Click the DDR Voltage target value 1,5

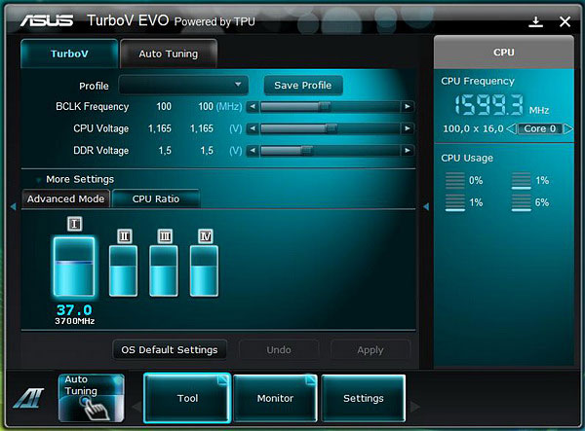pos(207,151)
